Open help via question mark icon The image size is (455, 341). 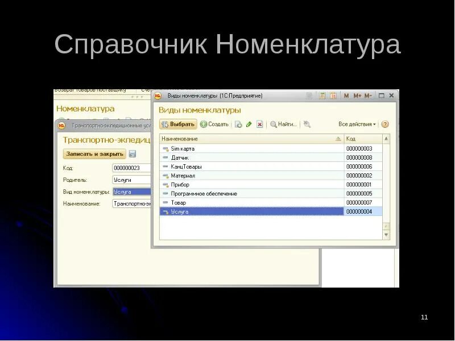385,124
